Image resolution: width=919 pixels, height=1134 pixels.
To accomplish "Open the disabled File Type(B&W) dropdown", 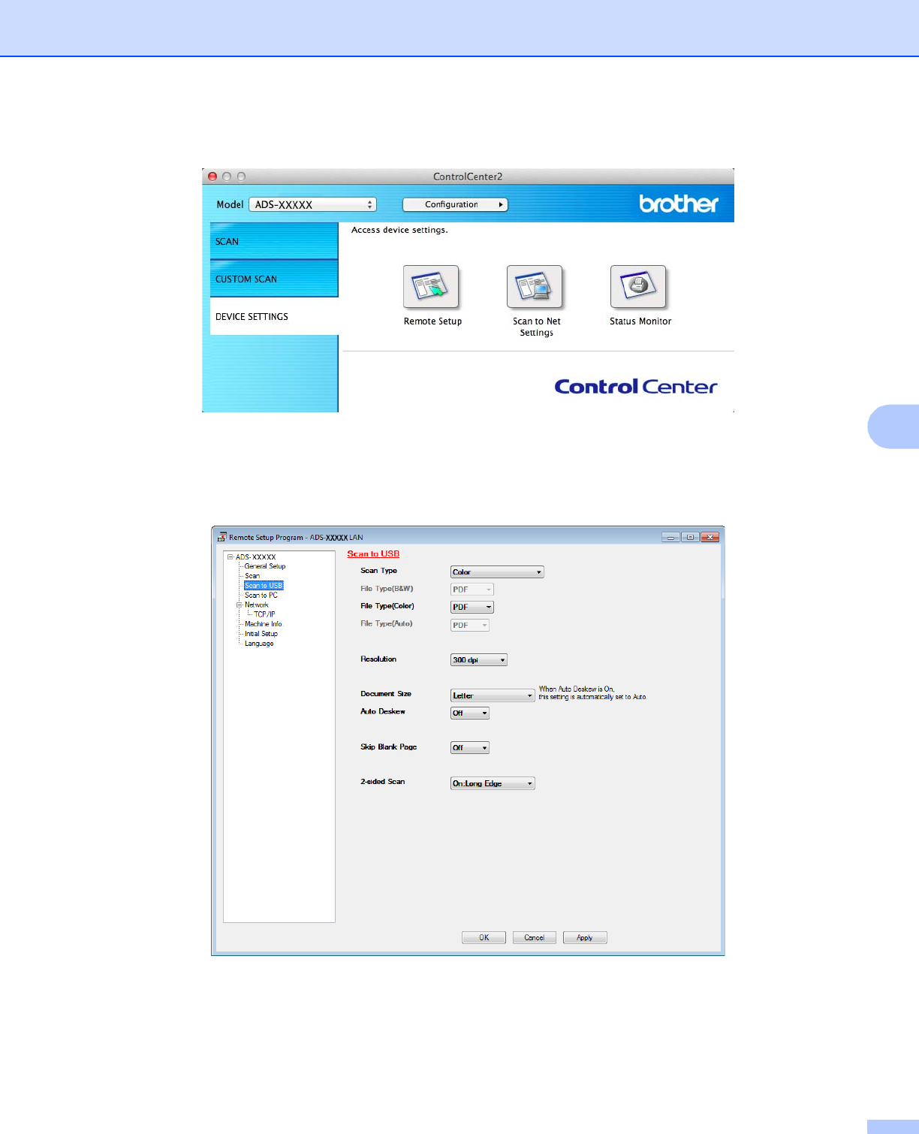I will coord(472,590).
